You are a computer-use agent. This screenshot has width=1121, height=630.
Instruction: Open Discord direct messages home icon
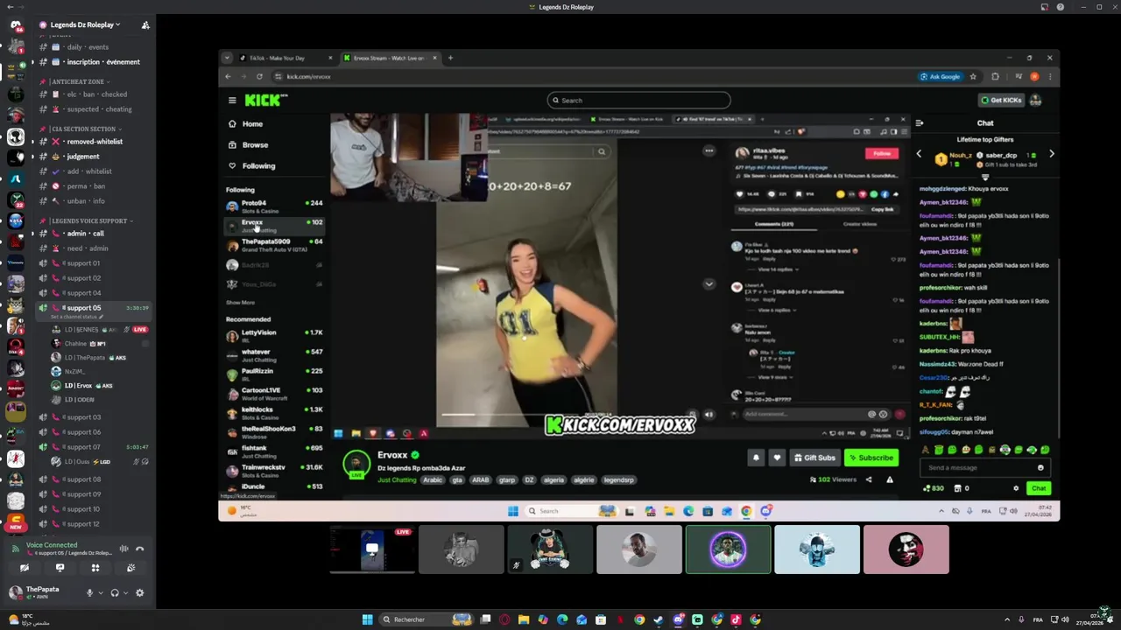pyautogui.click(x=16, y=25)
